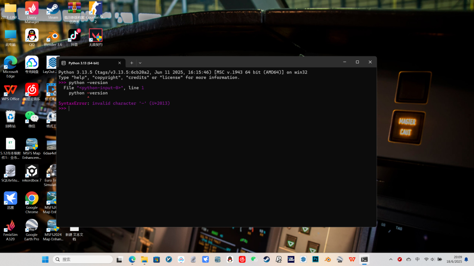The width and height of the screenshot is (474, 266).
Task: Open the Steam desktop shortcut
Action: [x=53, y=9]
